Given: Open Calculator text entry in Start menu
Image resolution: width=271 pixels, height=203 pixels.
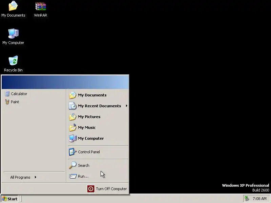Looking at the screenshot, I should point(19,94).
